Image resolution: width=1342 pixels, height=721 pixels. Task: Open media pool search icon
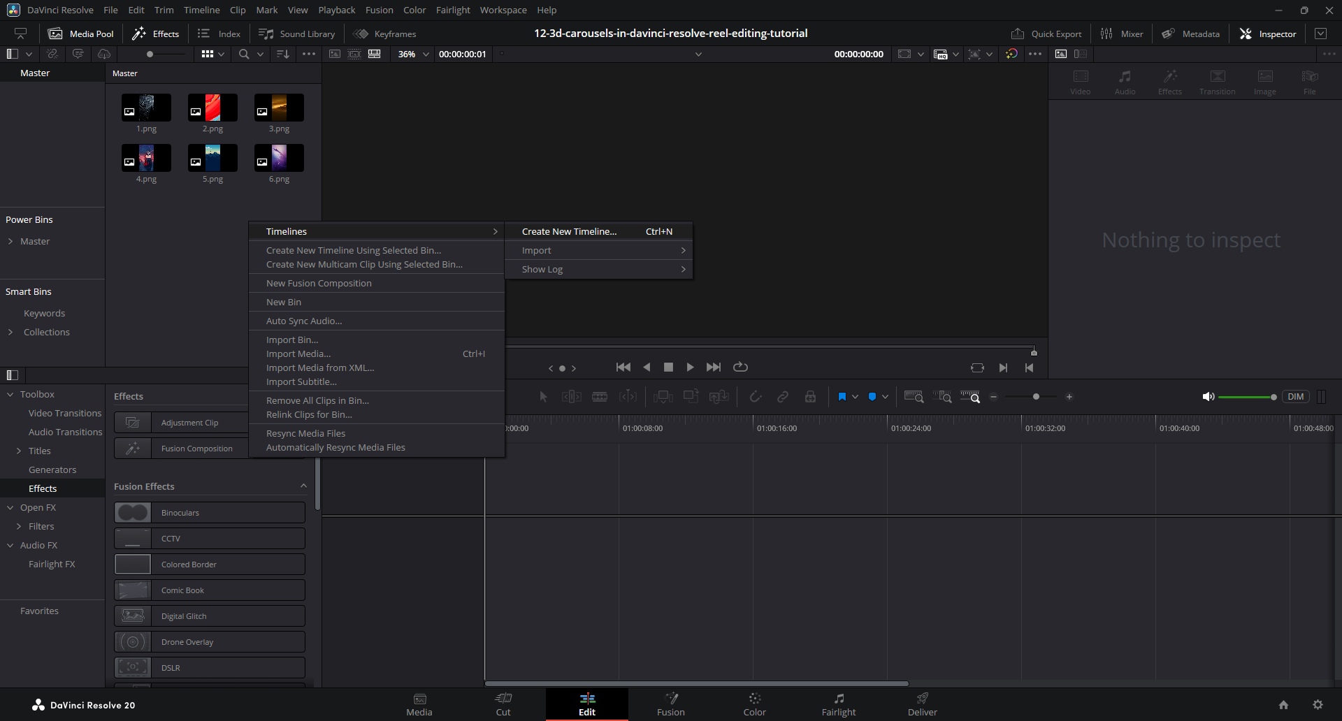(x=244, y=54)
